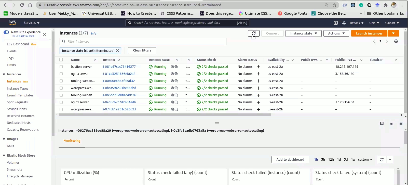Open instance link i-081e67cec76416277
408x185 pixels.
tap(119, 67)
